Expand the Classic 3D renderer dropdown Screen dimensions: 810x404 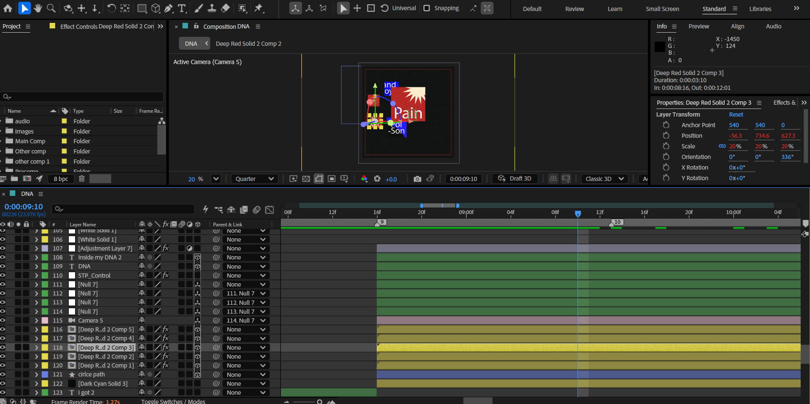[x=605, y=179]
